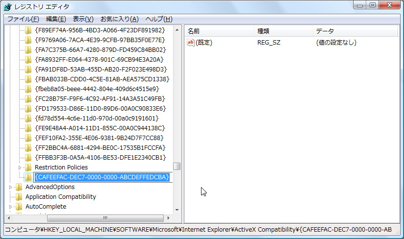
Task: Click the tree horizontal scrollbar thumb
Action: pyautogui.click(x=105, y=218)
